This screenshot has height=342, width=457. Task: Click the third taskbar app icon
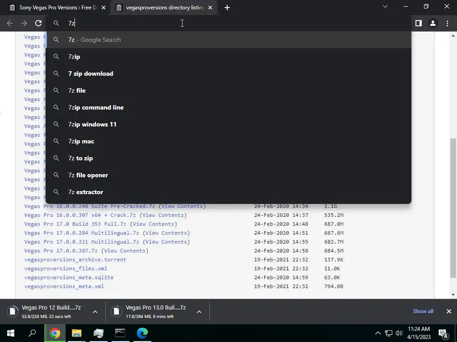click(99, 333)
